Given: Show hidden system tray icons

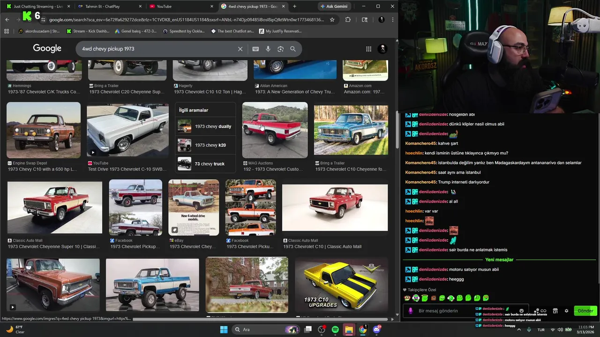Looking at the screenshot, I should tap(519, 330).
